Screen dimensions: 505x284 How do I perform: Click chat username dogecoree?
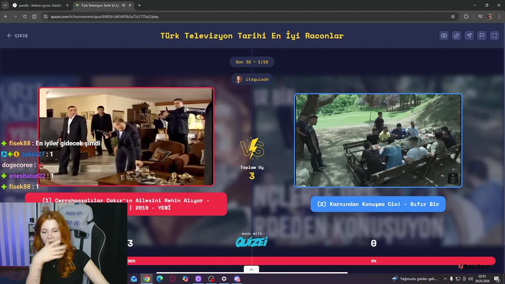pos(17,165)
